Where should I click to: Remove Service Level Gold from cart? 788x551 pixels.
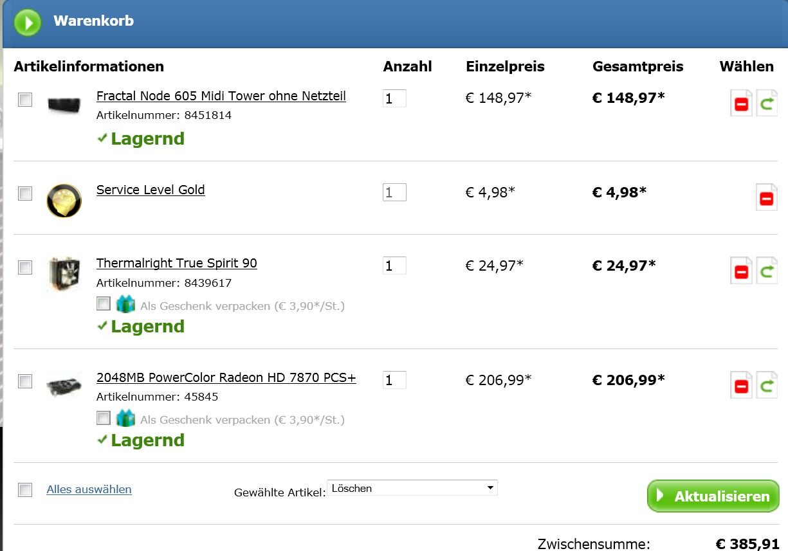point(766,198)
